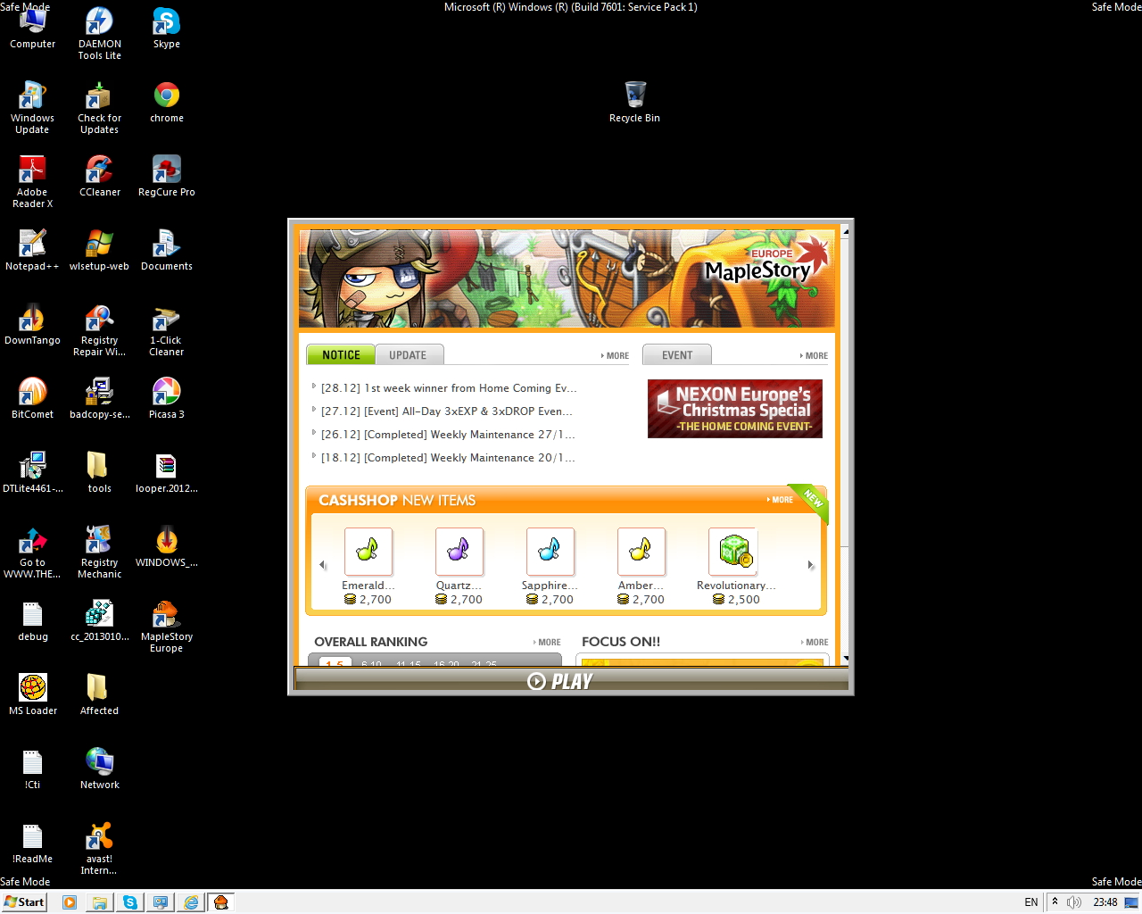Show next cash shop items with right arrow

[x=810, y=565]
